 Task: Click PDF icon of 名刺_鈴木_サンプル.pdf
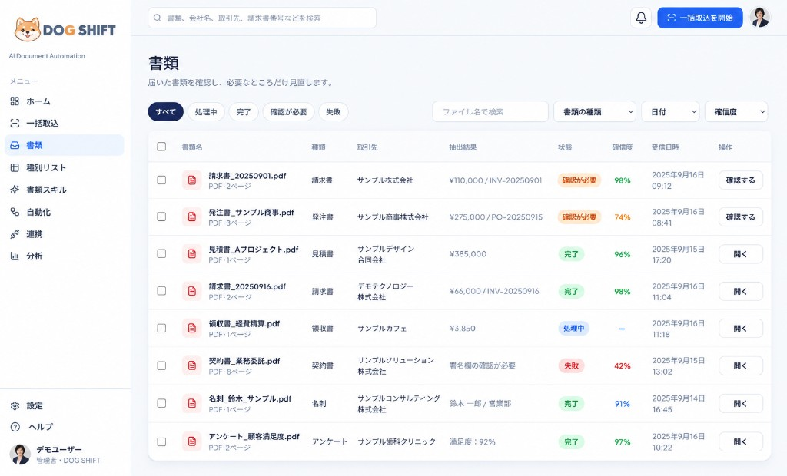tap(191, 403)
